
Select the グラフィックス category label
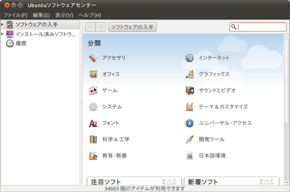click(214, 74)
